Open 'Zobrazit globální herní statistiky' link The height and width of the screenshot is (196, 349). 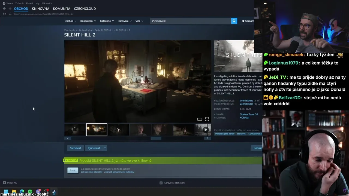point(119,172)
